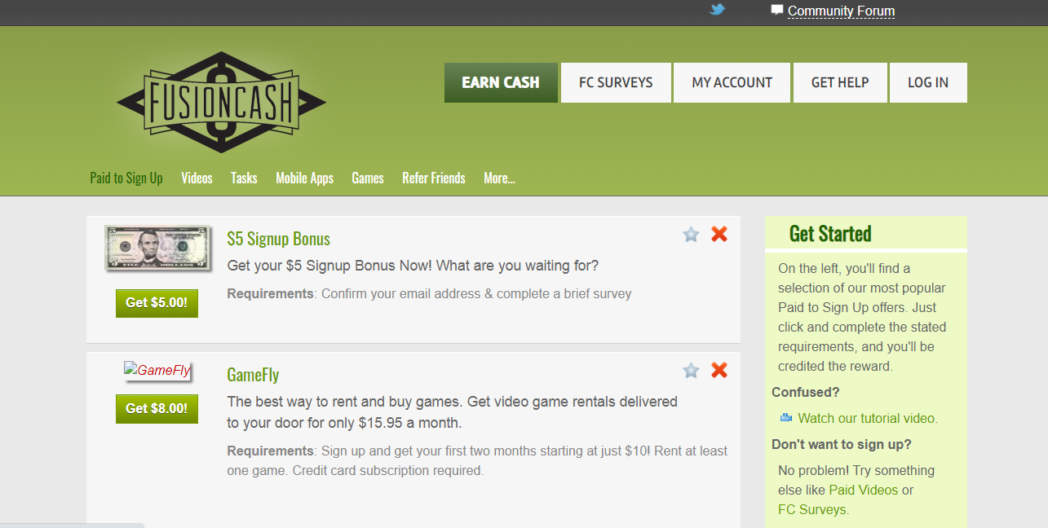1048x528 pixels.
Task: Go to MY ACCOUNT
Action: (732, 82)
